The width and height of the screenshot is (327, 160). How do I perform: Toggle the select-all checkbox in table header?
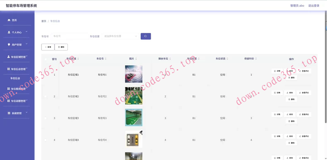[46, 59]
